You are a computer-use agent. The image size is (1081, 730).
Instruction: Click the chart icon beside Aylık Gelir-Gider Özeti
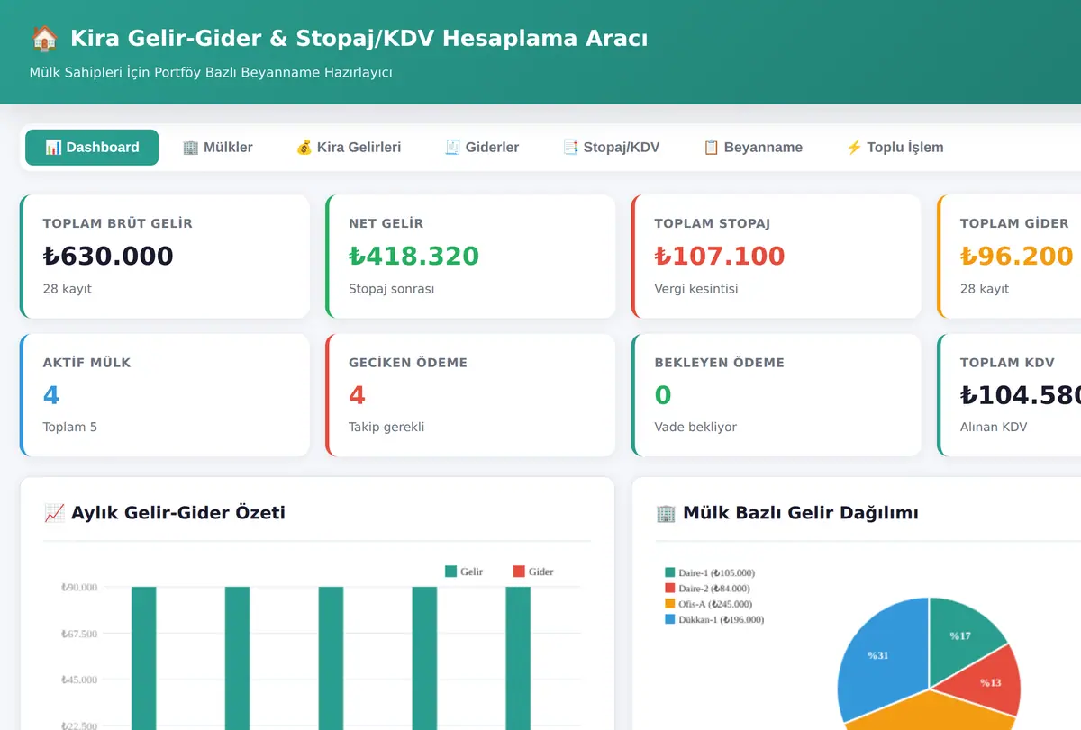click(x=54, y=513)
